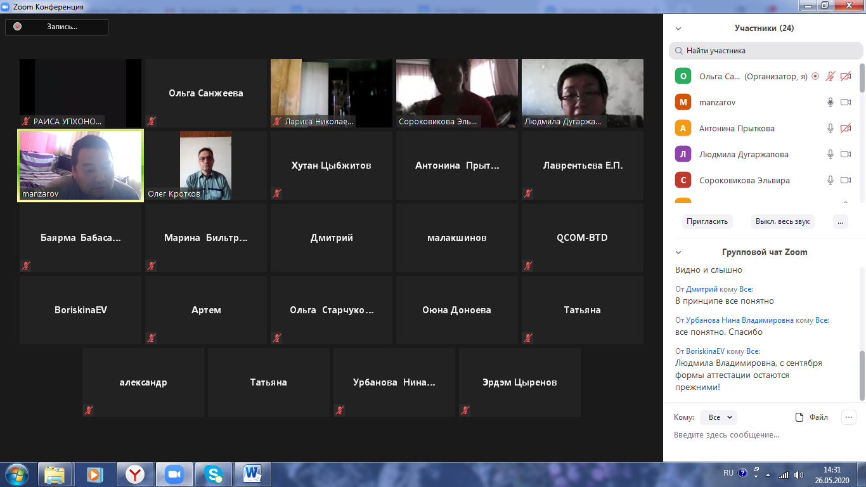Open the participants panel "..." more menu

click(840, 221)
